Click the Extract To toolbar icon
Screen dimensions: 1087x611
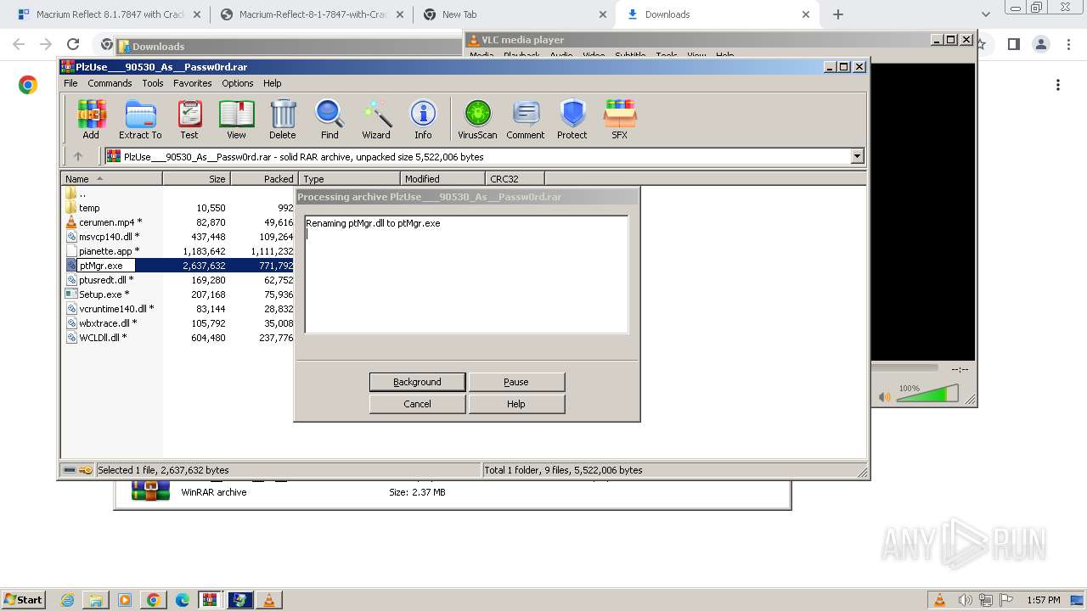click(x=140, y=119)
